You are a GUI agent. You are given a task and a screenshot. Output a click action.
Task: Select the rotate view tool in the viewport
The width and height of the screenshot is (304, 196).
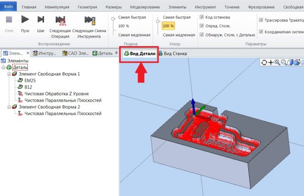(x=264, y=62)
